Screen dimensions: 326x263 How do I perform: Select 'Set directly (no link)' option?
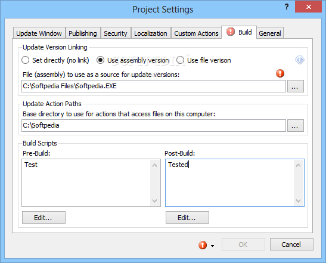[26, 60]
